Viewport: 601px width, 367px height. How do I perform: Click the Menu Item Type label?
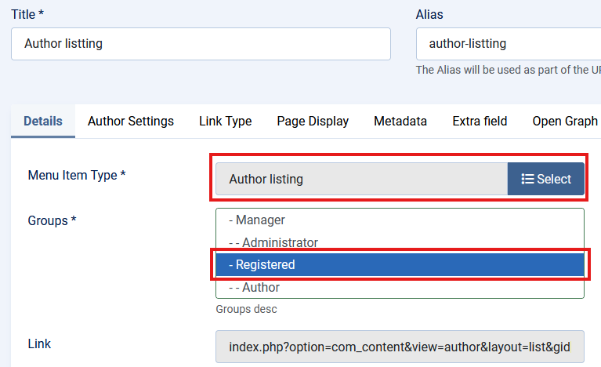[x=77, y=175]
